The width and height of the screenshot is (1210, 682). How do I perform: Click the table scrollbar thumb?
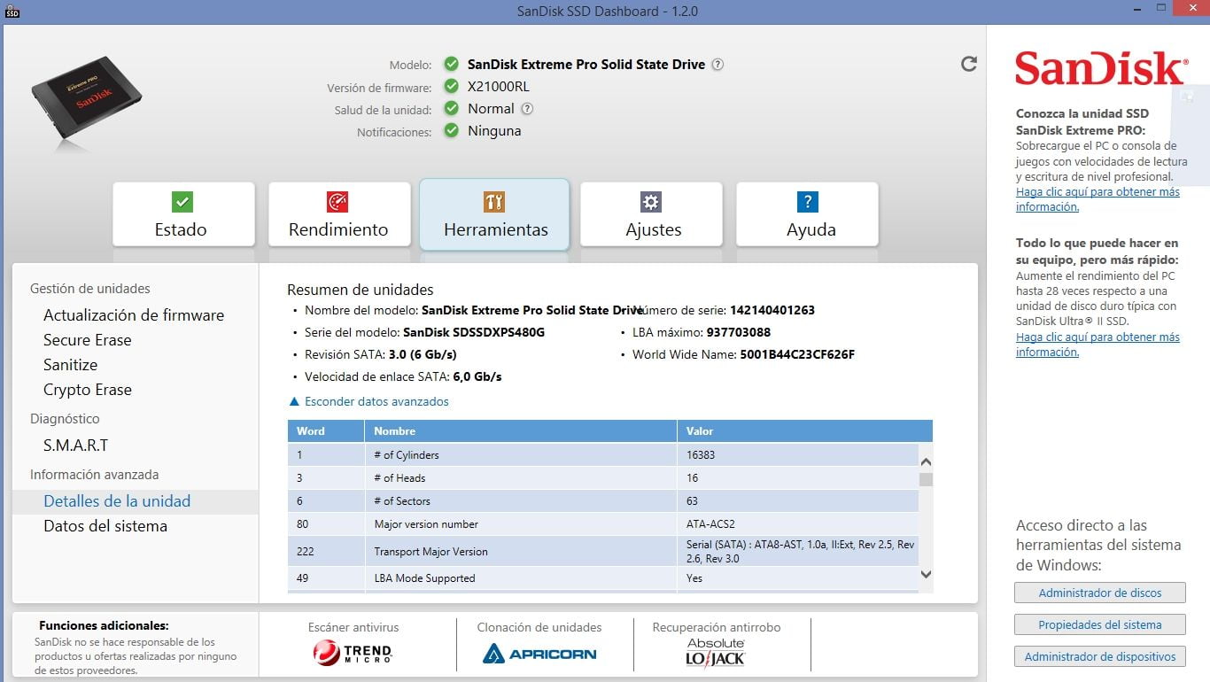click(x=926, y=479)
